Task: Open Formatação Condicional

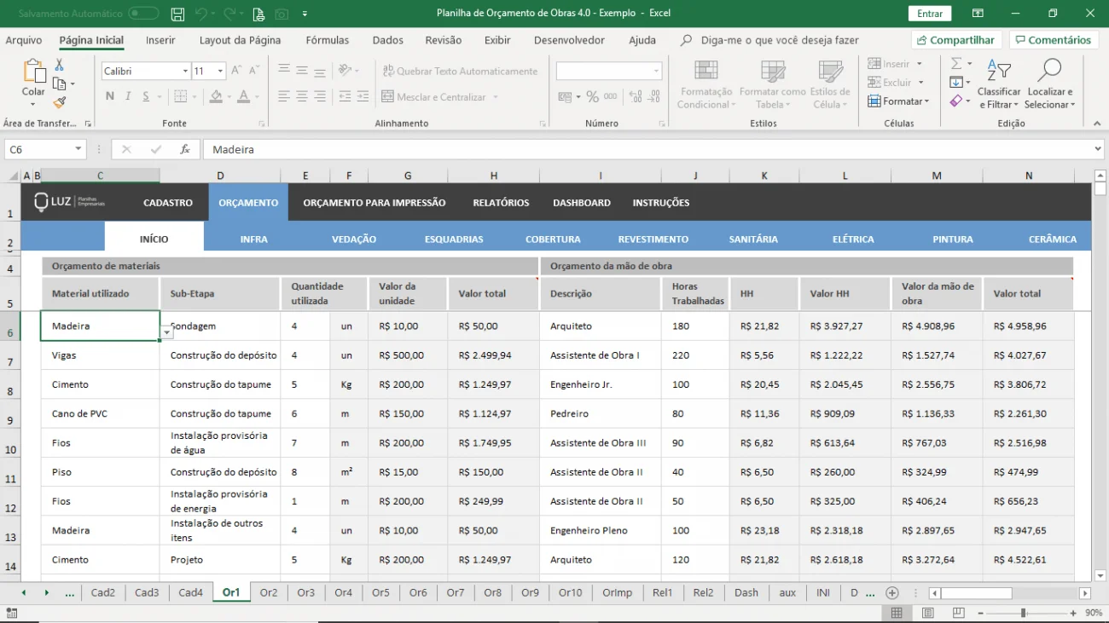Action: 705,84
